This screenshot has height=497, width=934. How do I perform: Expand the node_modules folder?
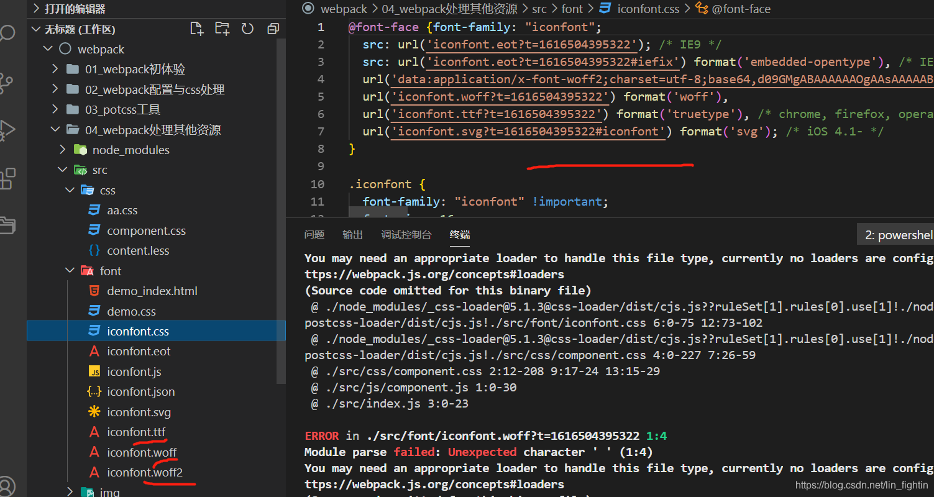63,150
